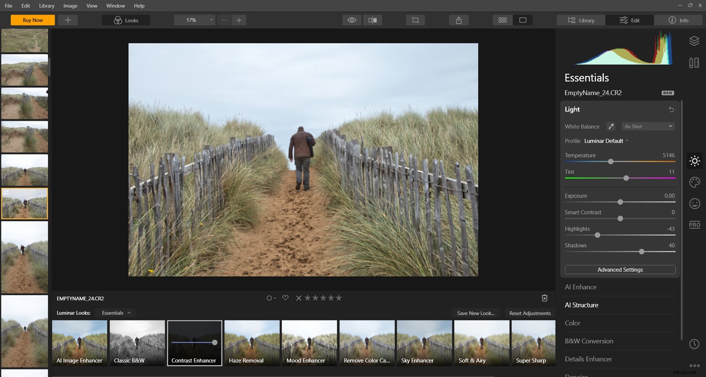Enable the before/after comparison view
706x377 pixels.
pos(372,20)
